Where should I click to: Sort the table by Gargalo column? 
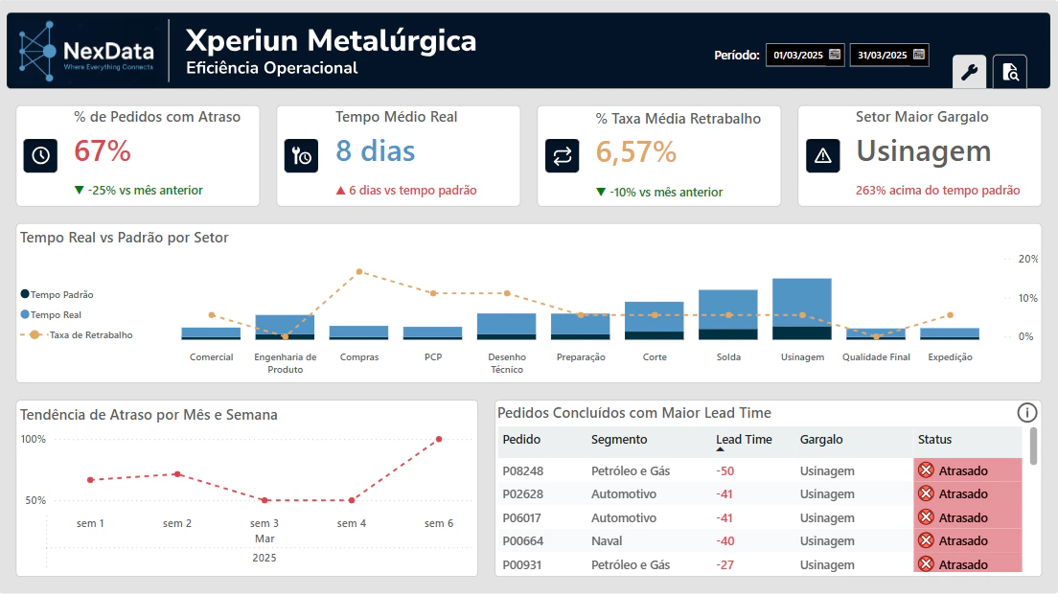coord(821,440)
